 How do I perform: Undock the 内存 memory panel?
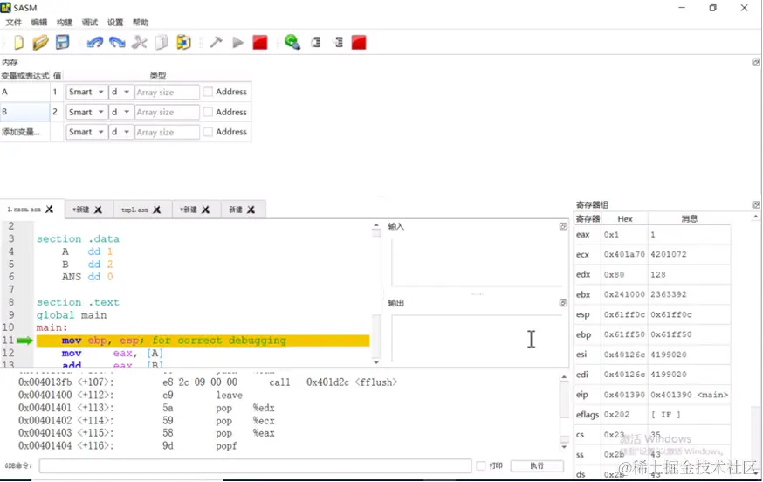tap(755, 62)
